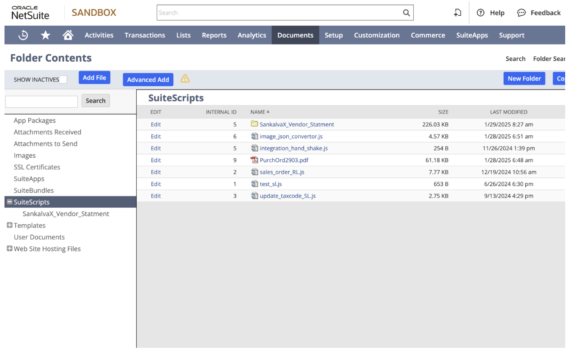The image size is (567, 355).
Task: Click Edit for PurchOrd2903.pdf row
Action: pyautogui.click(x=156, y=160)
